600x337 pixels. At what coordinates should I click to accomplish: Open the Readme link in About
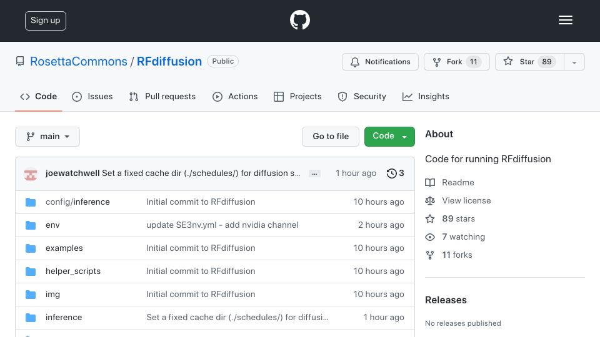[x=458, y=183]
